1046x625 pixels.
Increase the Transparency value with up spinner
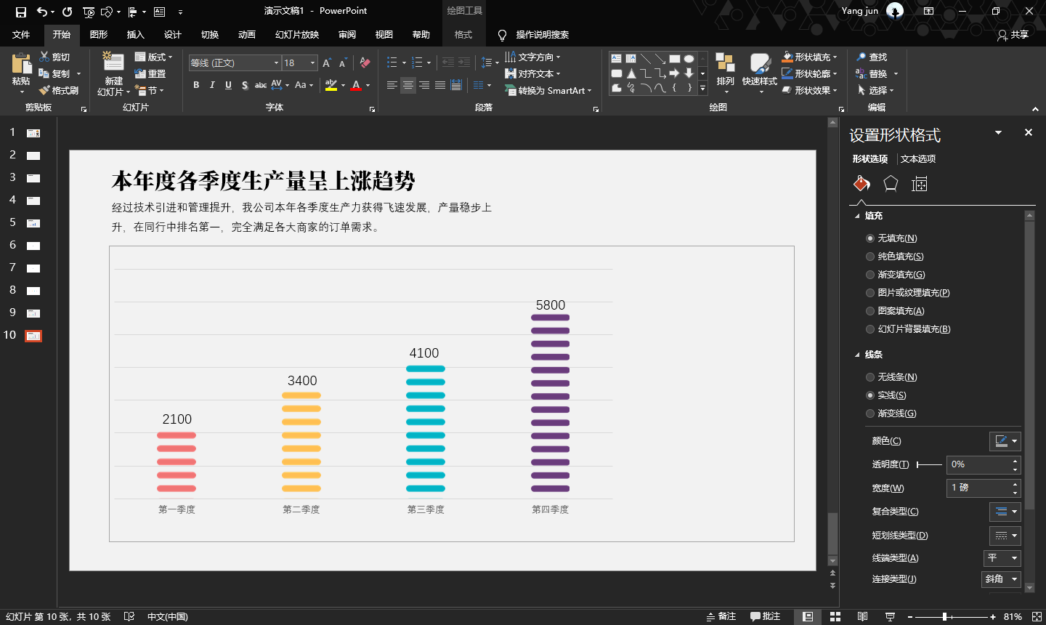tap(1015, 461)
